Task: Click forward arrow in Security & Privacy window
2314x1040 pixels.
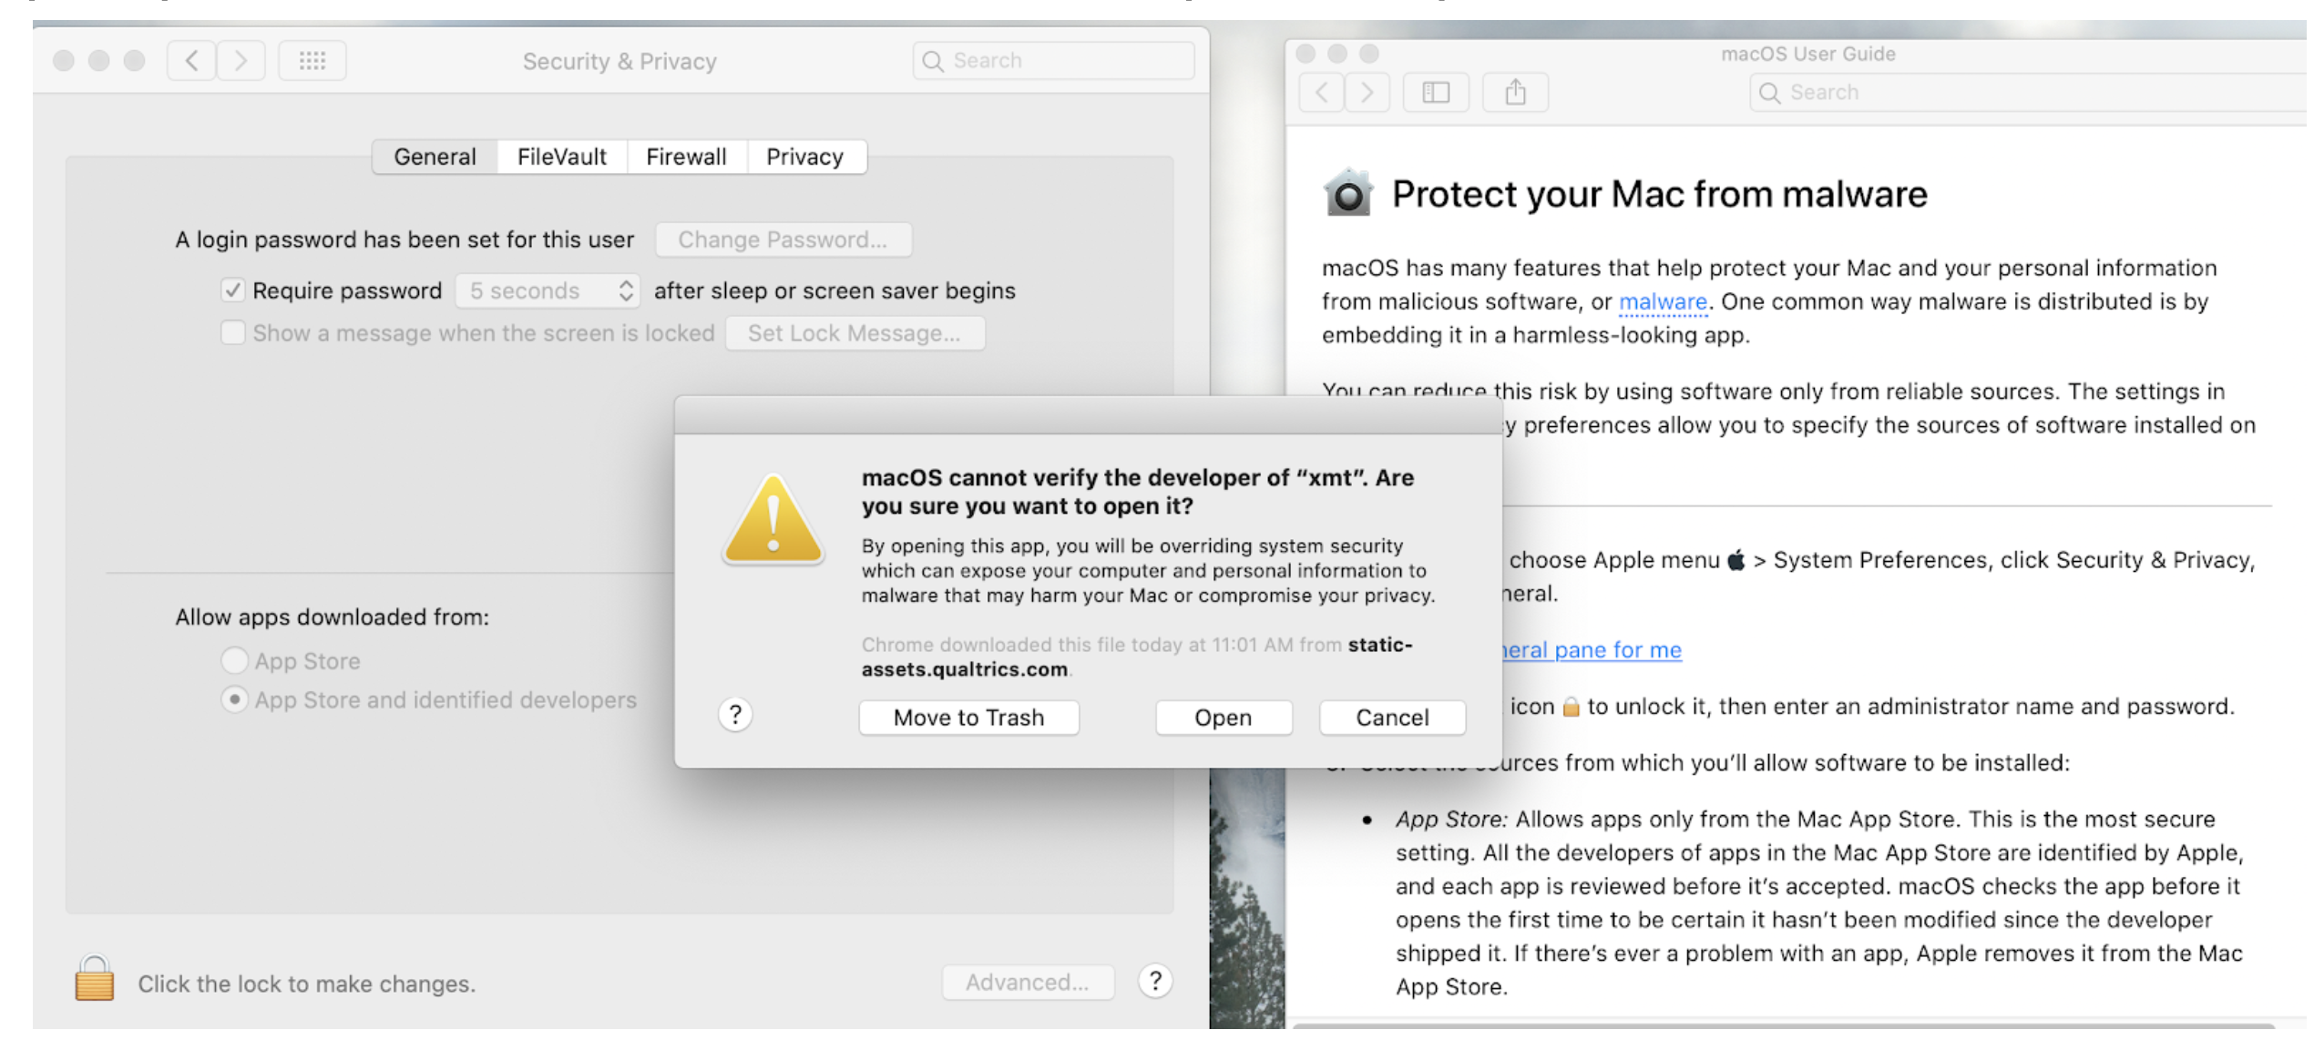Action: pos(241,60)
